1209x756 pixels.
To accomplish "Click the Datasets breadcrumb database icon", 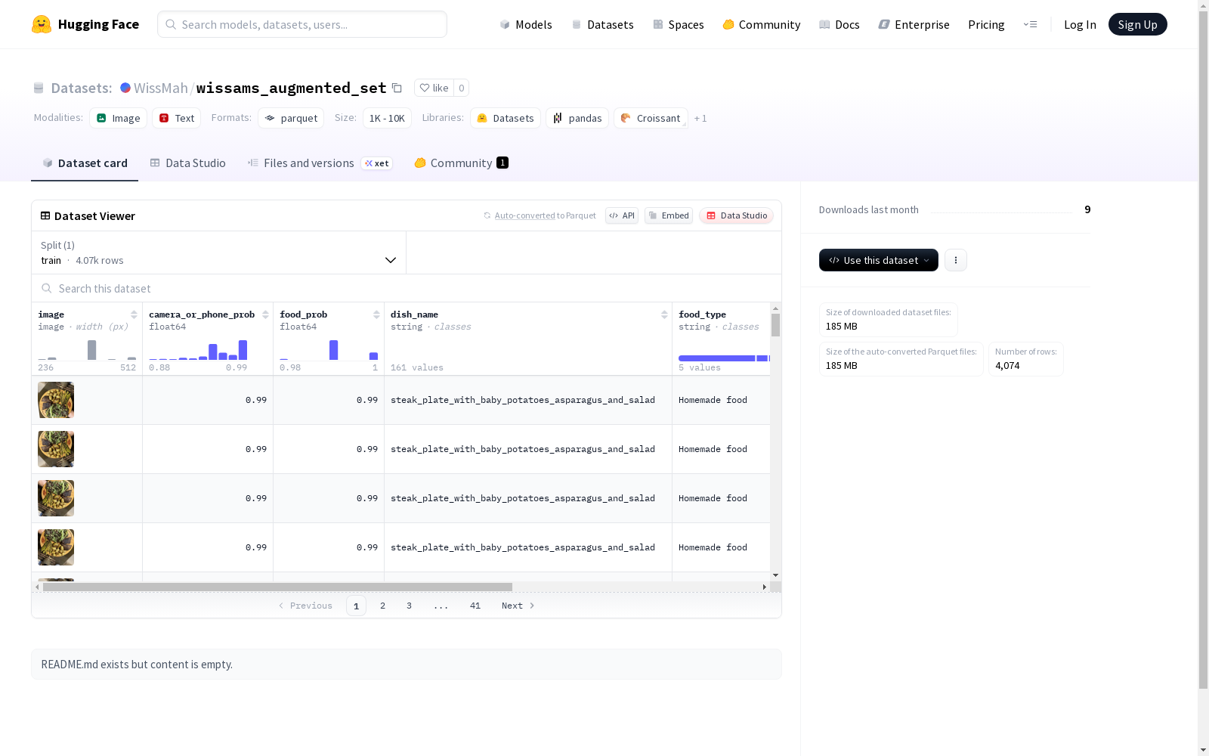I will [x=39, y=88].
